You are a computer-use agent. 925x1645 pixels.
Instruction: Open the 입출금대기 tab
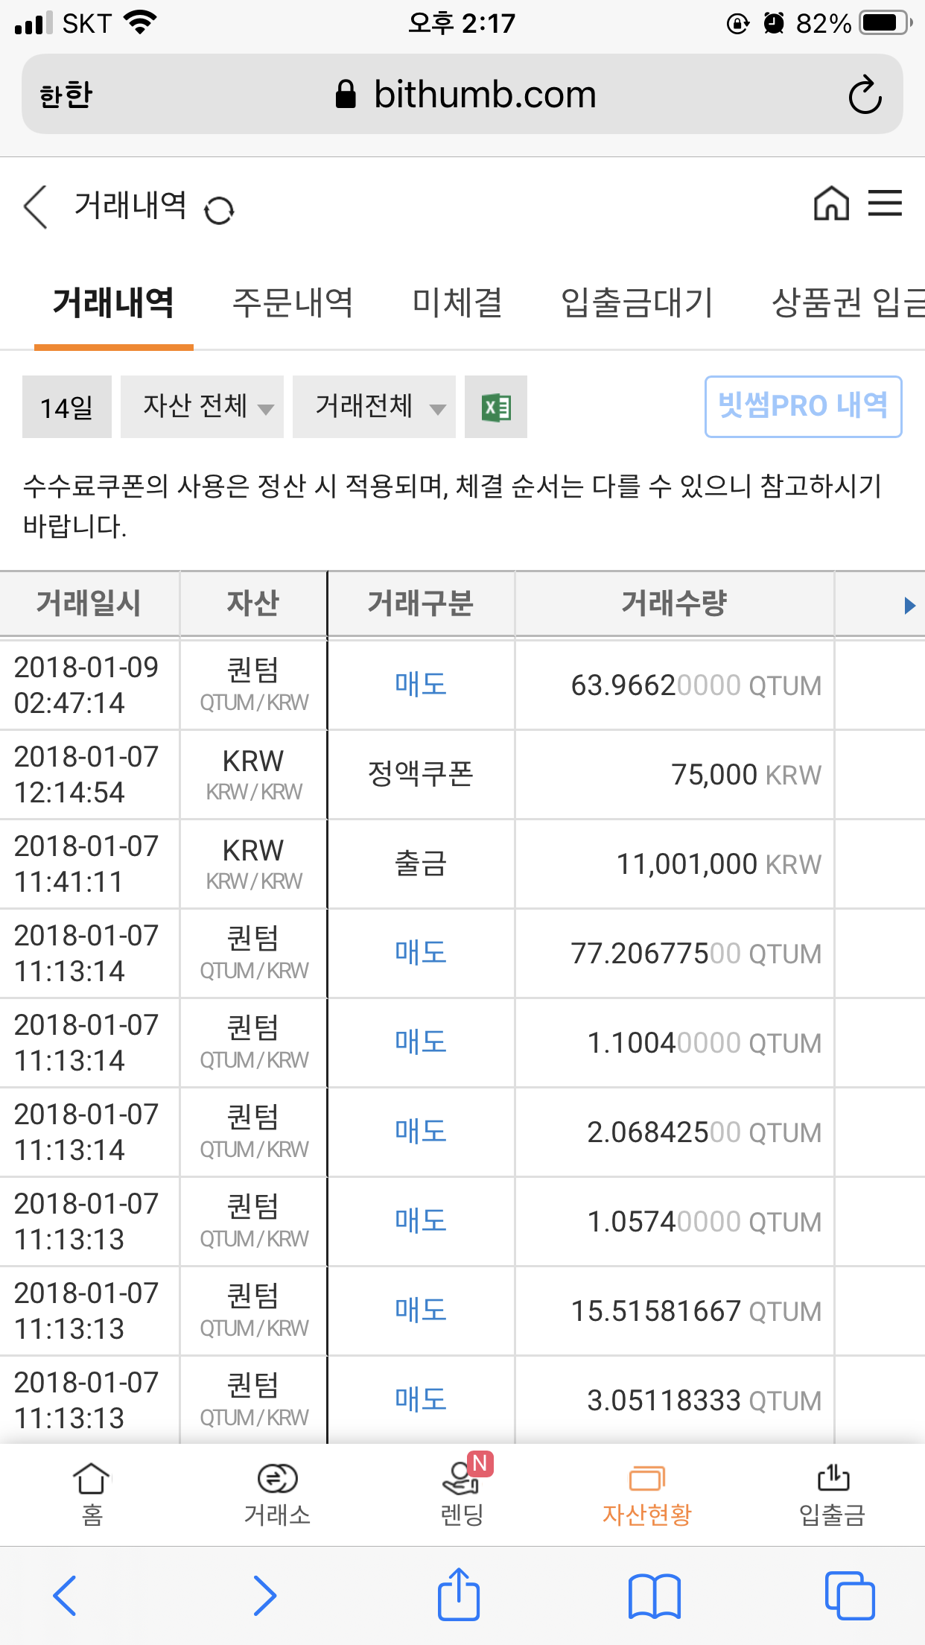pos(638,302)
